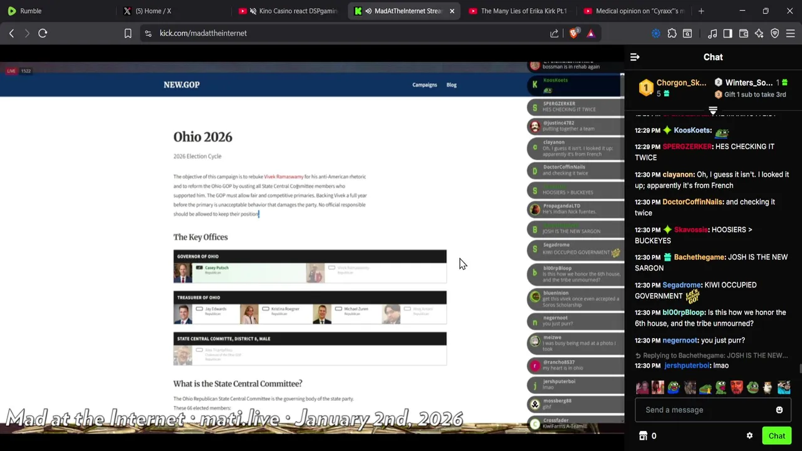Open Bachethegame username in chat
Viewport: 802px width, 451px height.
pyautogui.click(x=699, y=257)
